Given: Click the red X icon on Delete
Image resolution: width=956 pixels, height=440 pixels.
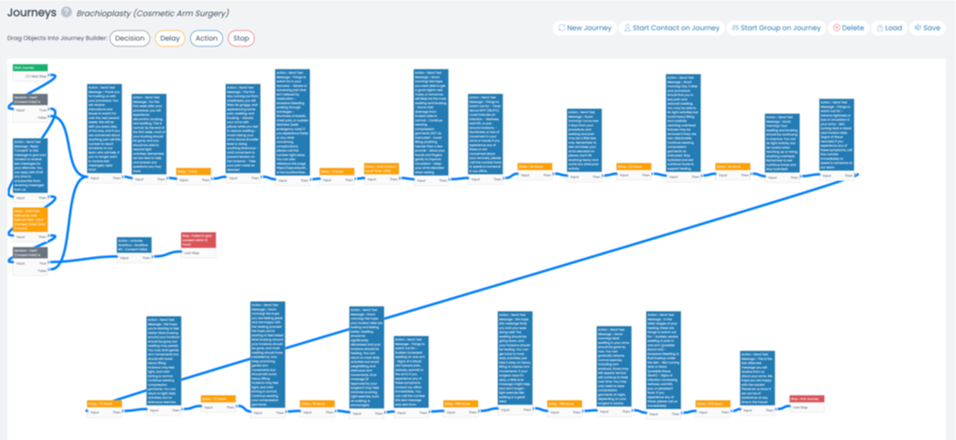Looking at the screenshot, I should [836, 28].
